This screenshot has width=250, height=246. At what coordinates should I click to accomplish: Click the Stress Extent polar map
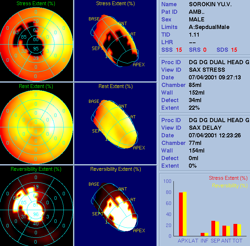pyautogui.click(x=36, y=45)
